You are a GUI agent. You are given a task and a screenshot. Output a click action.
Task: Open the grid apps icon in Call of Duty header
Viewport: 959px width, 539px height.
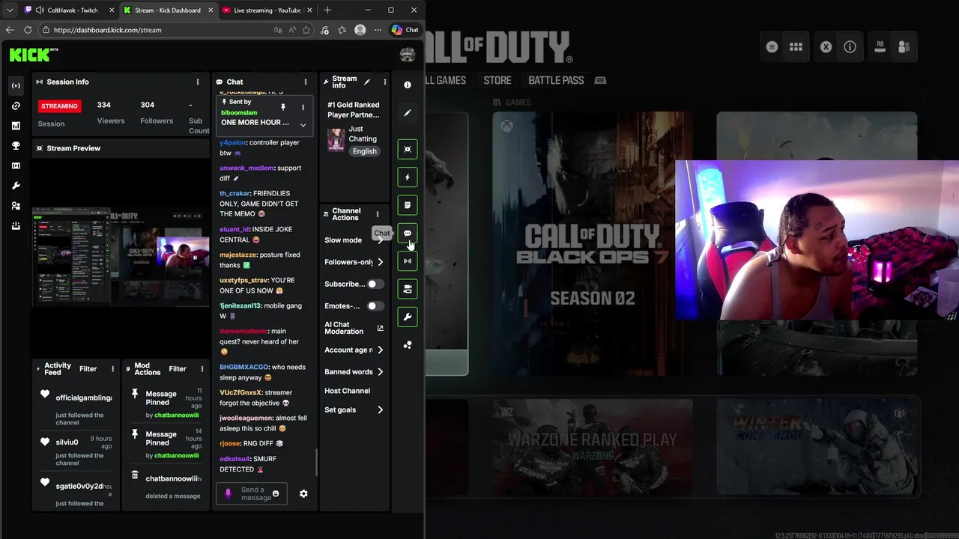tap(796, 46)
